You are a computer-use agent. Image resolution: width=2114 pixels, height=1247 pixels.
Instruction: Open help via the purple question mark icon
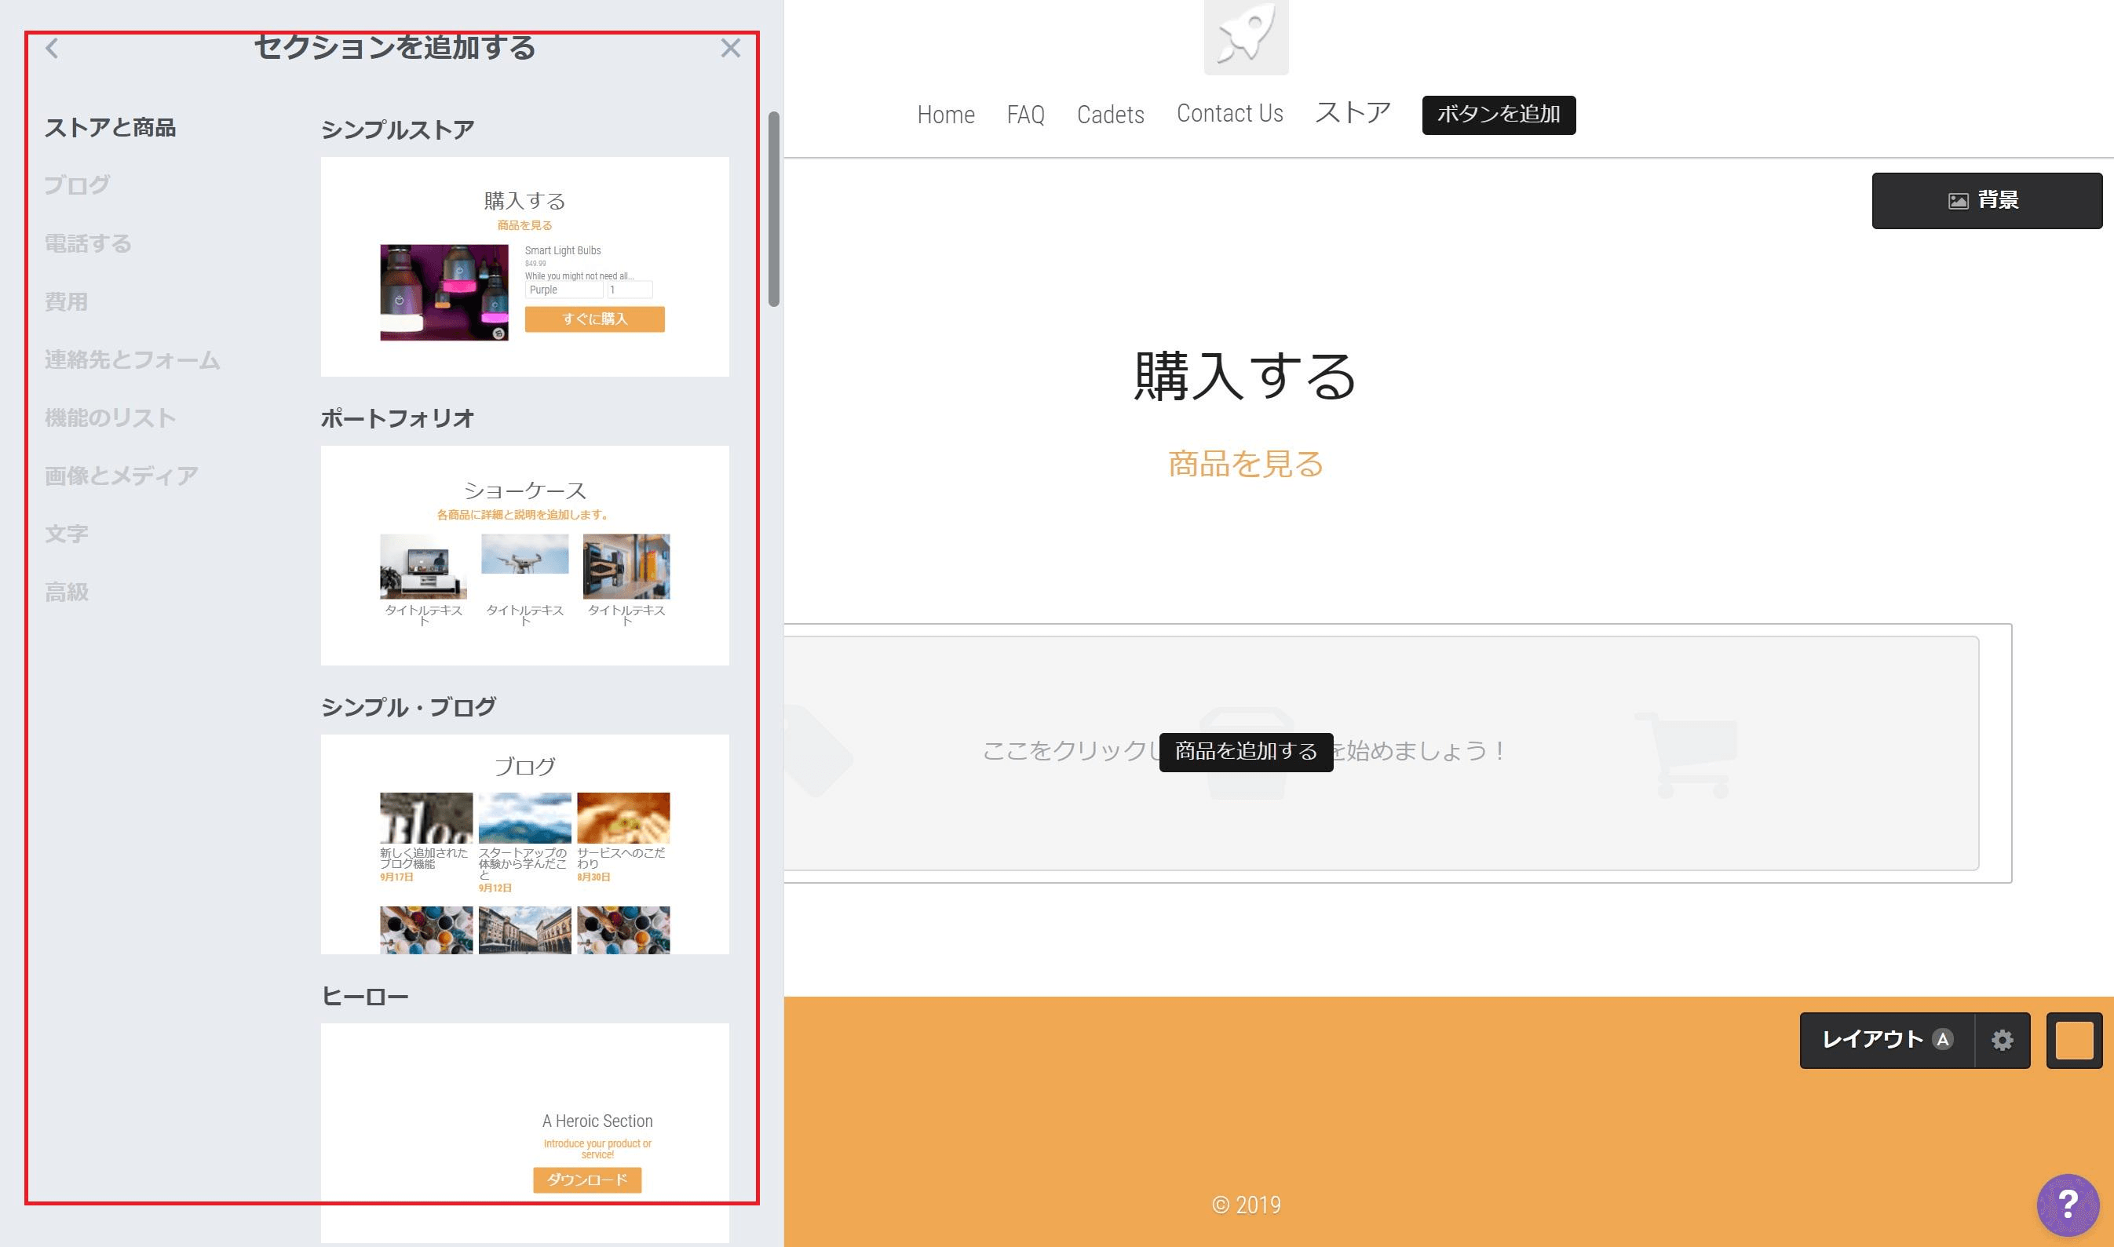(x=2068, y=1205)
